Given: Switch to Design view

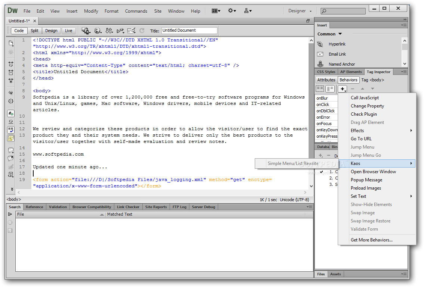Looking at the screenshot, I should pos(51,31).
